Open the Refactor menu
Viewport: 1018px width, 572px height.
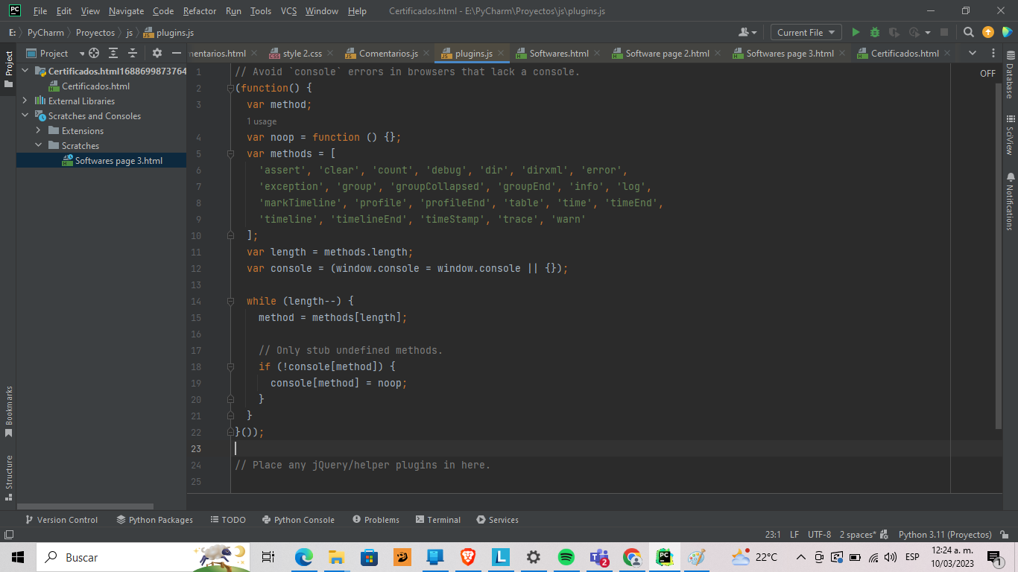(x=200, y=11)
